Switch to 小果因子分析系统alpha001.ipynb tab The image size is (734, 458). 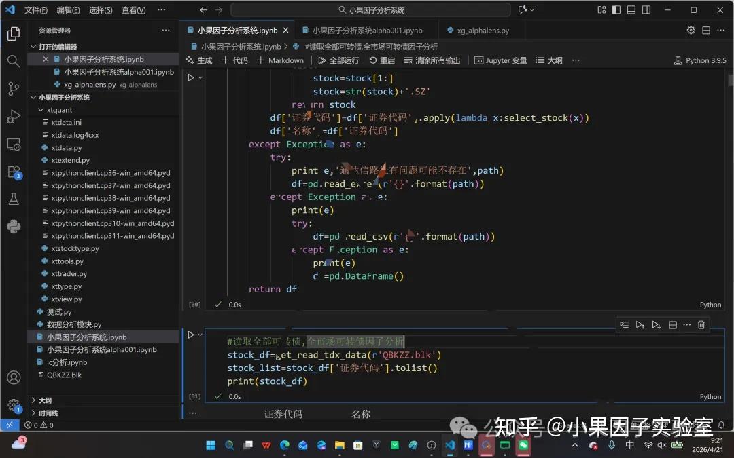(366, 31)
